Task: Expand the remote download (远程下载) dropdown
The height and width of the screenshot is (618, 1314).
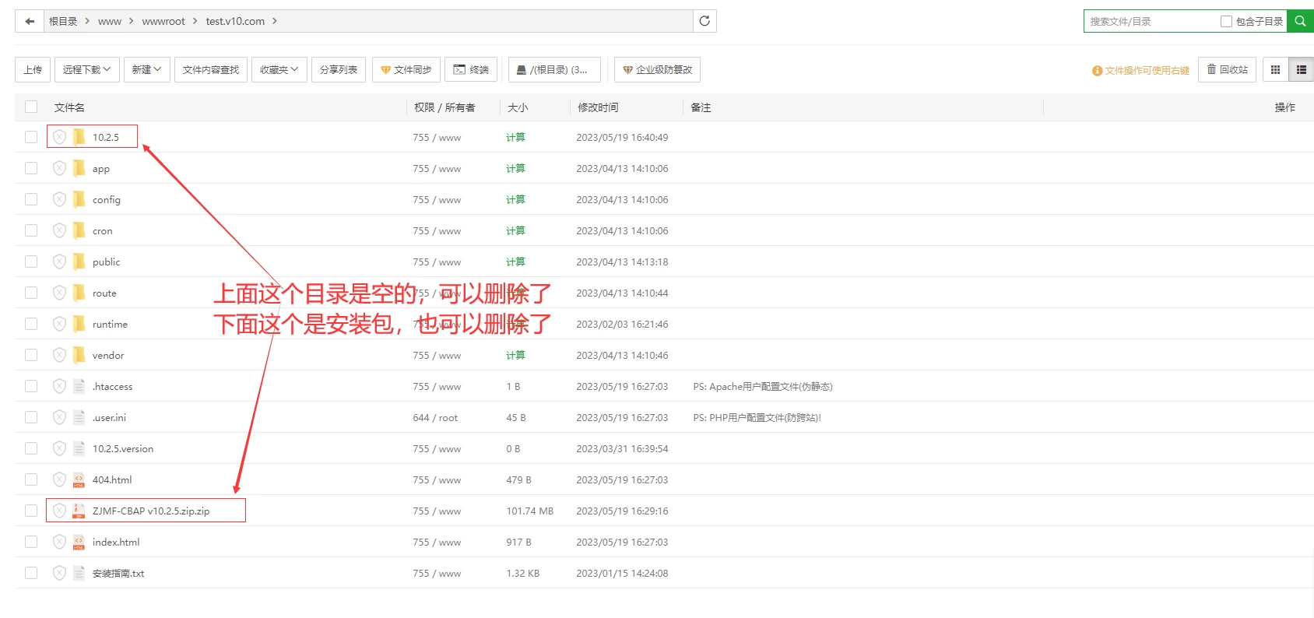Action: coord(86,70)
